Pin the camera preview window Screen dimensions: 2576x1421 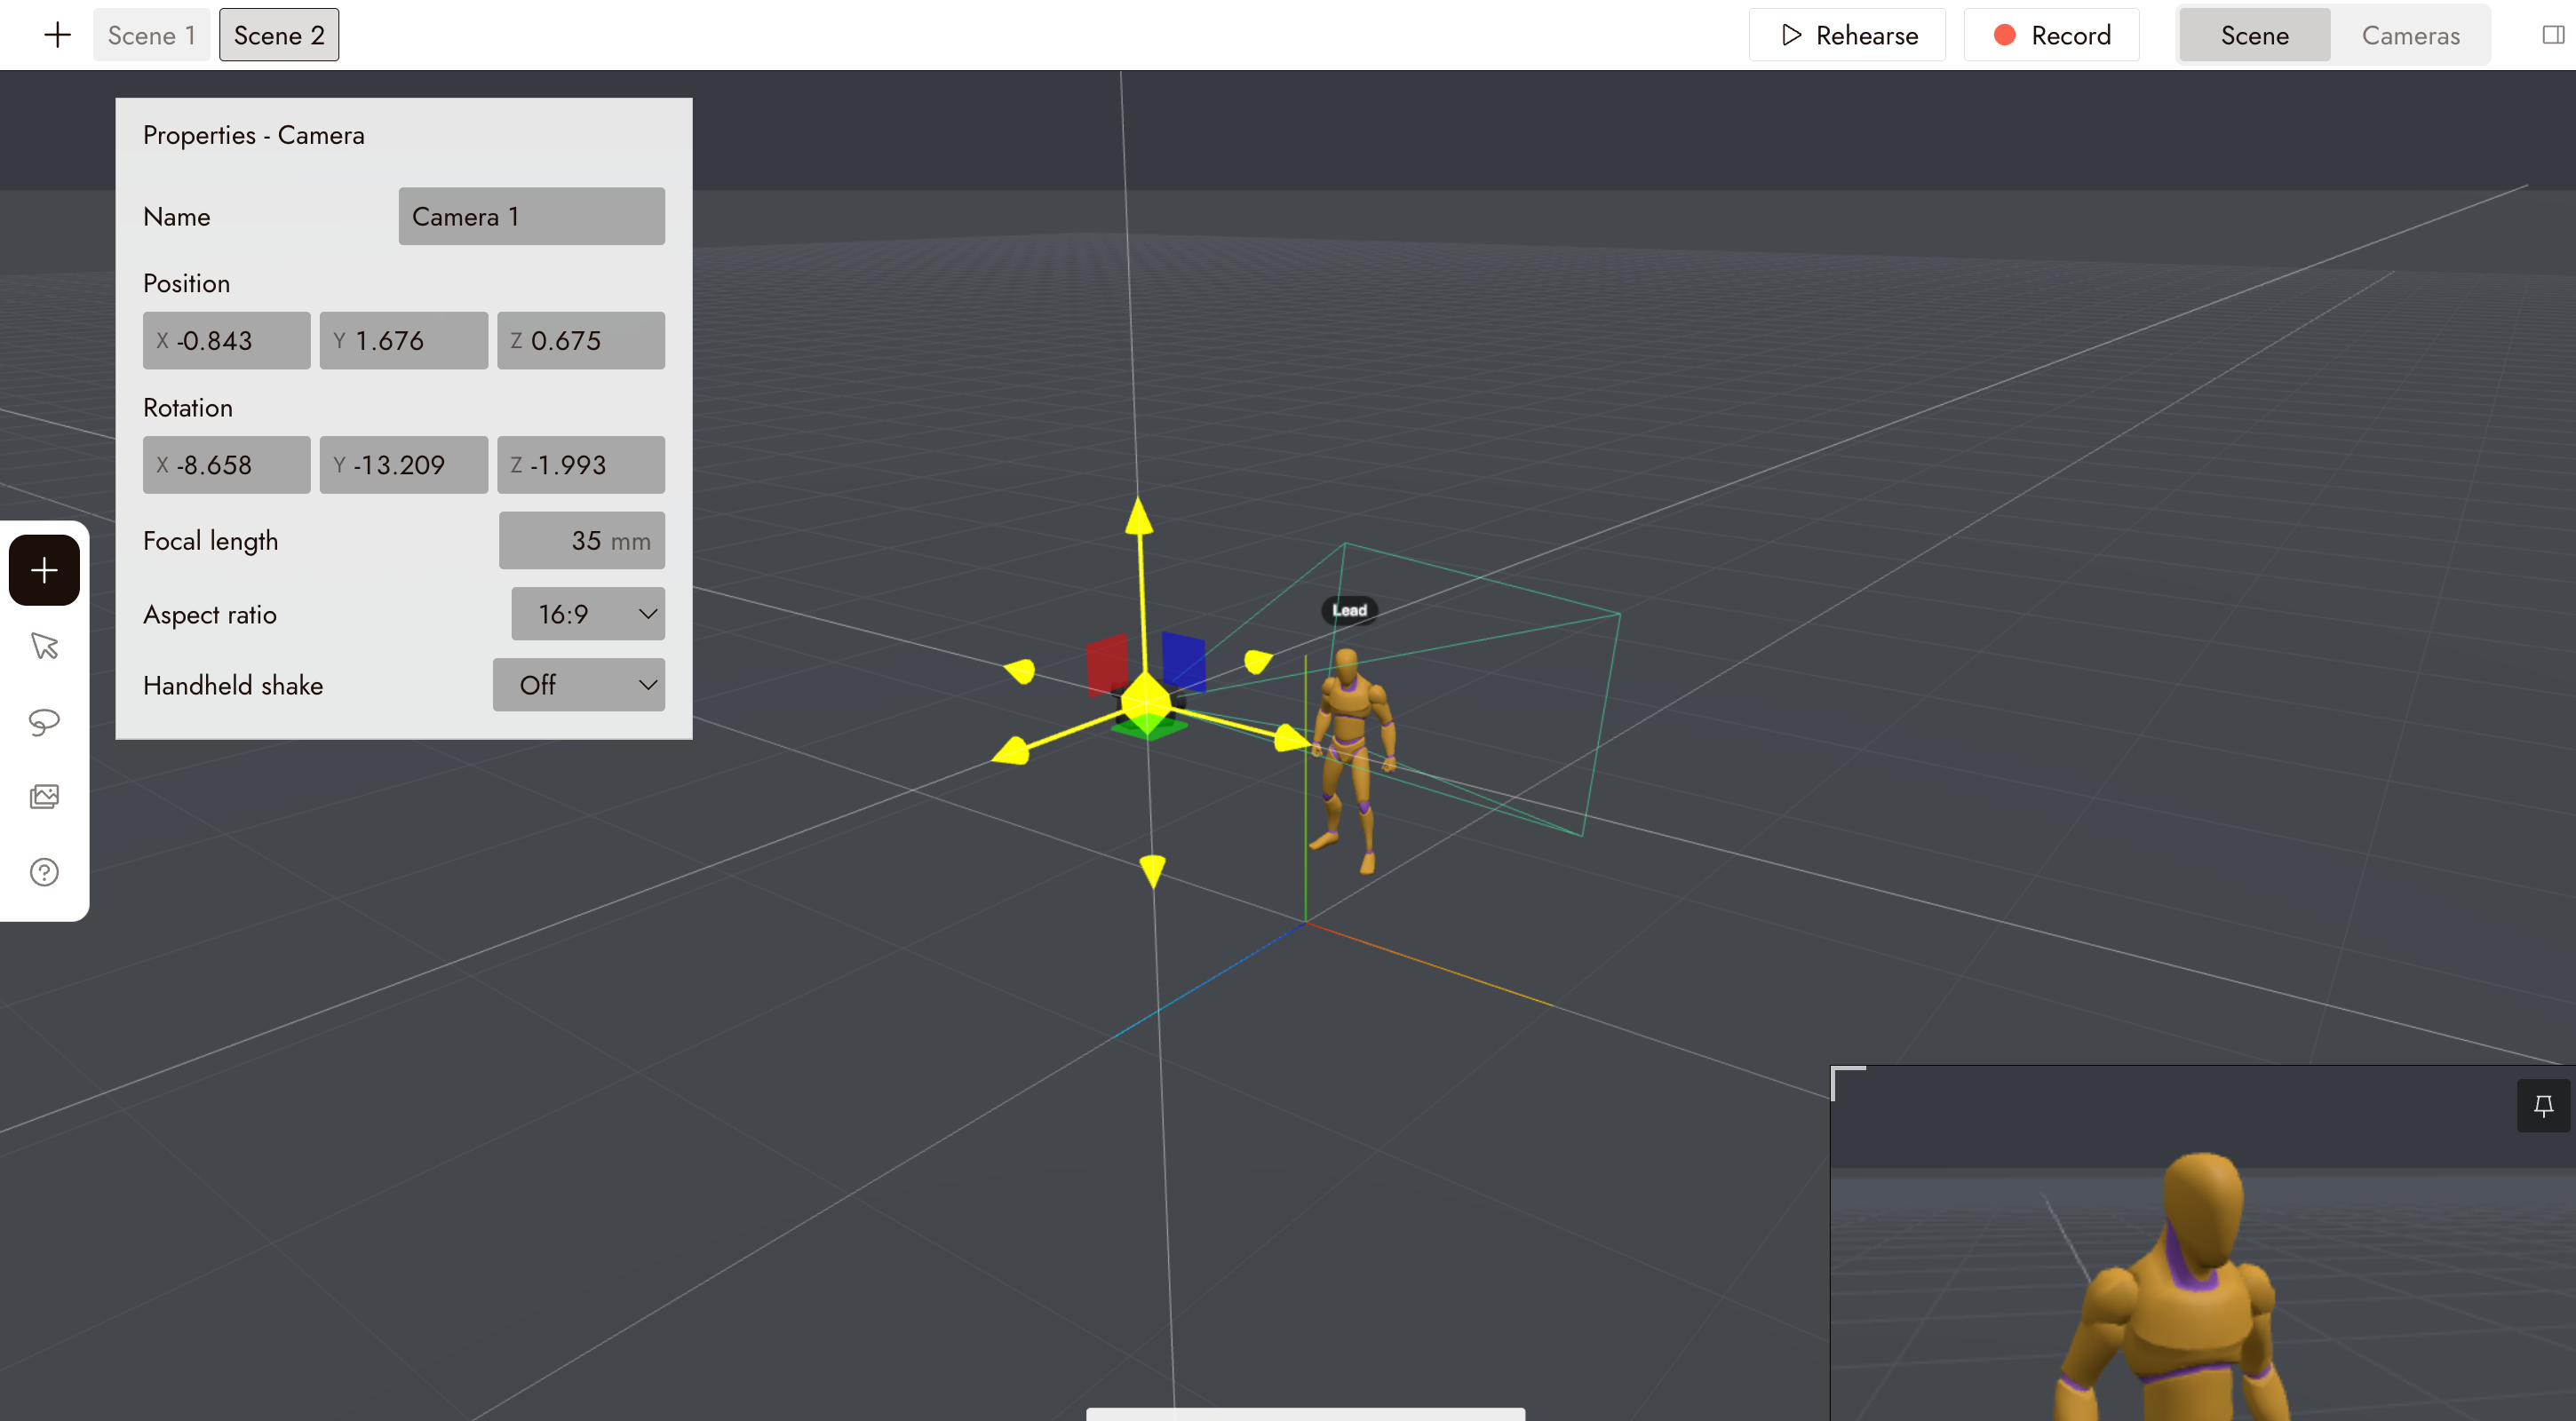[x=2543, y=1106]
